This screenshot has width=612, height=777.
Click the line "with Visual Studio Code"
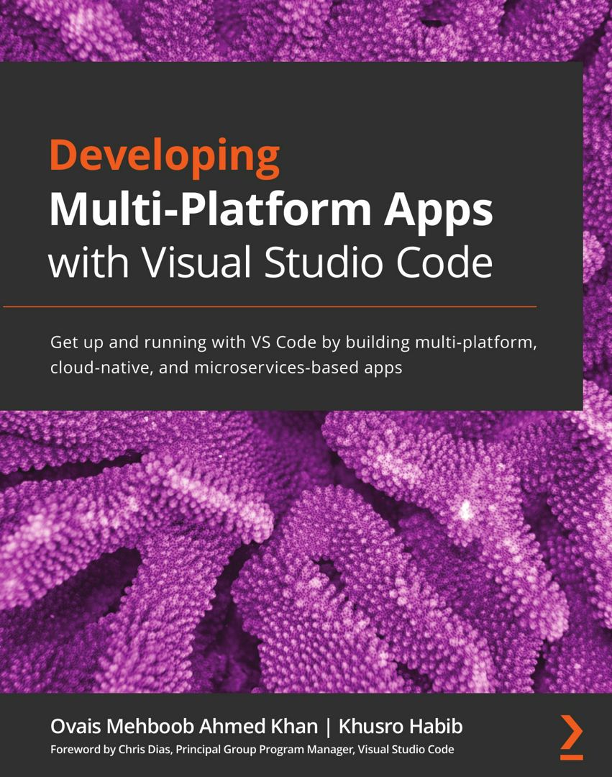[270, 261]
